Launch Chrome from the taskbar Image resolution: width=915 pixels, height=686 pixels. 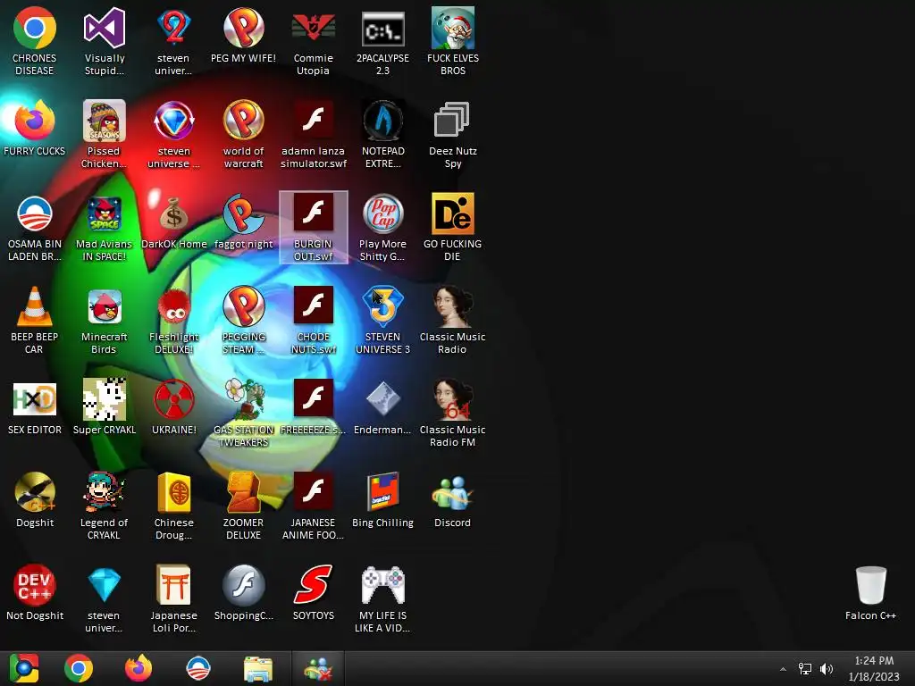(x=79, y=668)
